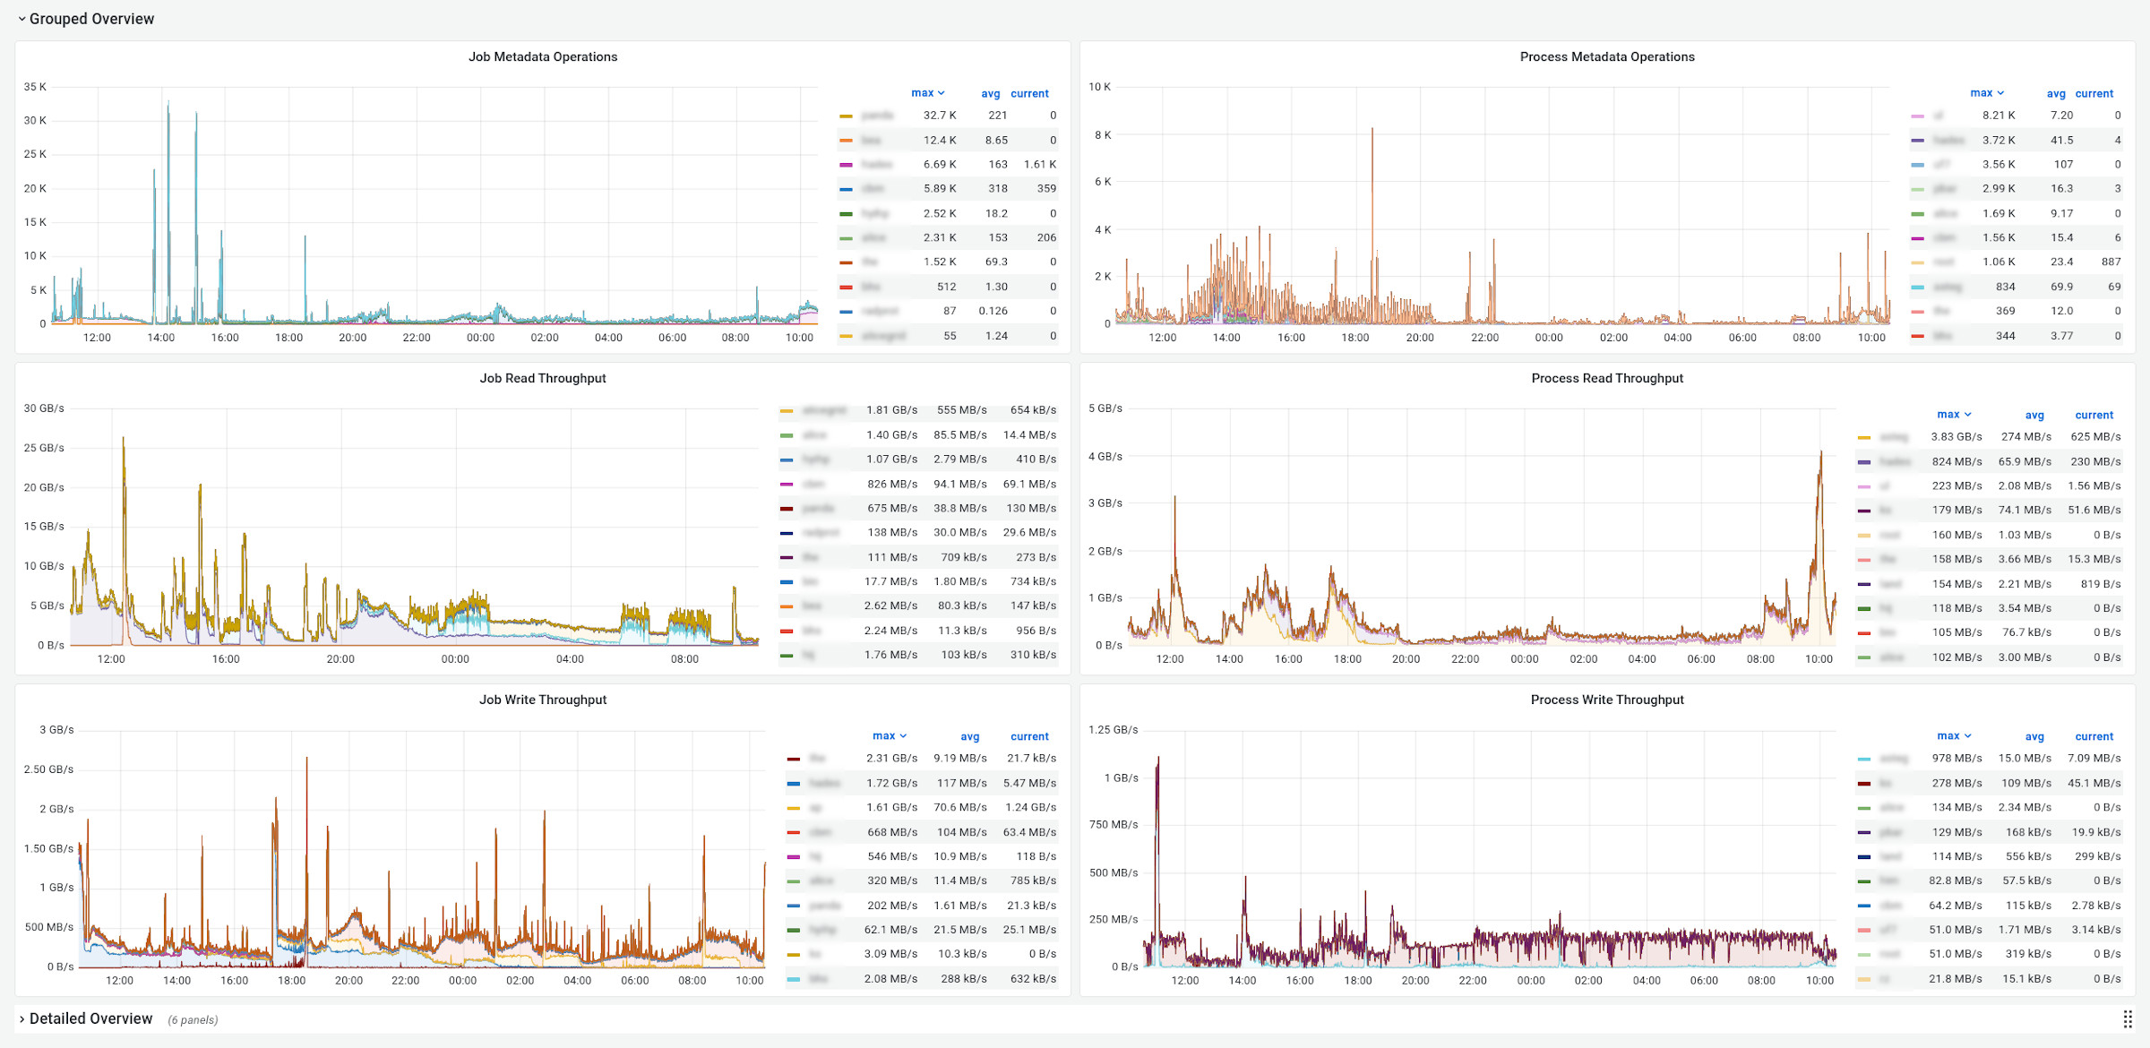Click yellow series line icon for 32.7 K max
The image size is (2150, 1048).
pos(846,116)
